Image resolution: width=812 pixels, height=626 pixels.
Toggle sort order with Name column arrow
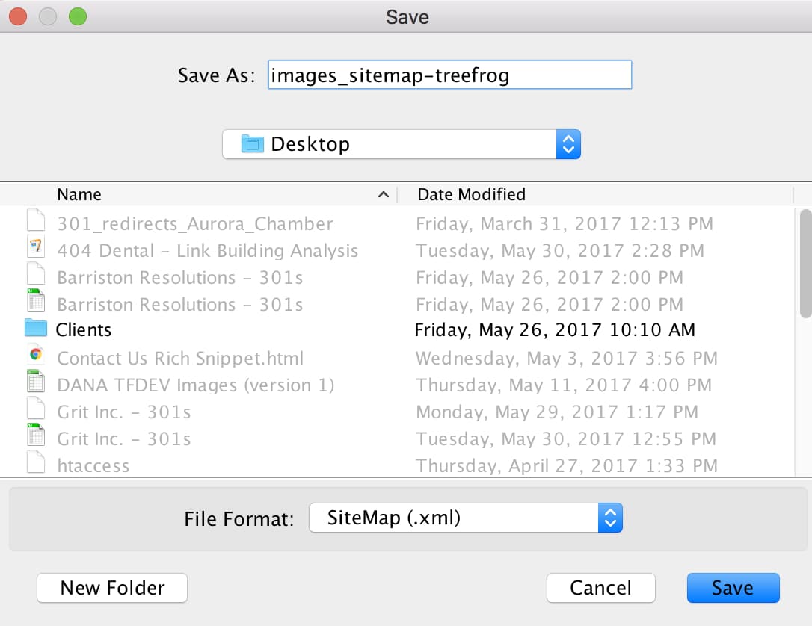click(x=384, y=194)
